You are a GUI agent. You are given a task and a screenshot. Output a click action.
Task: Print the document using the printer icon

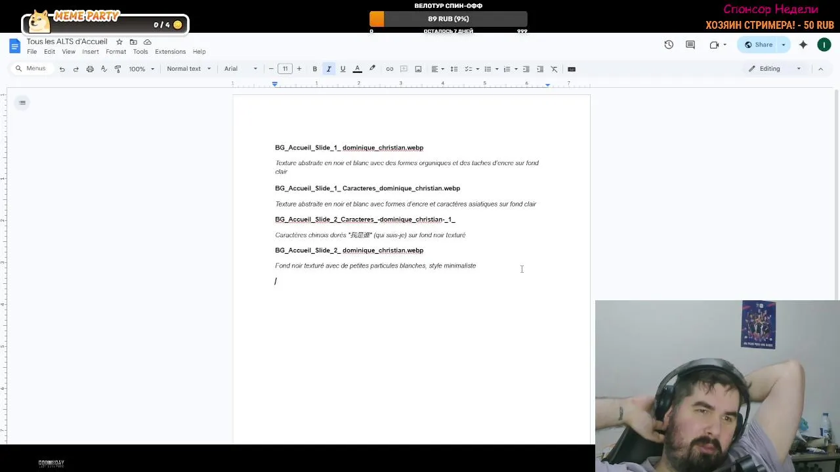90,69
